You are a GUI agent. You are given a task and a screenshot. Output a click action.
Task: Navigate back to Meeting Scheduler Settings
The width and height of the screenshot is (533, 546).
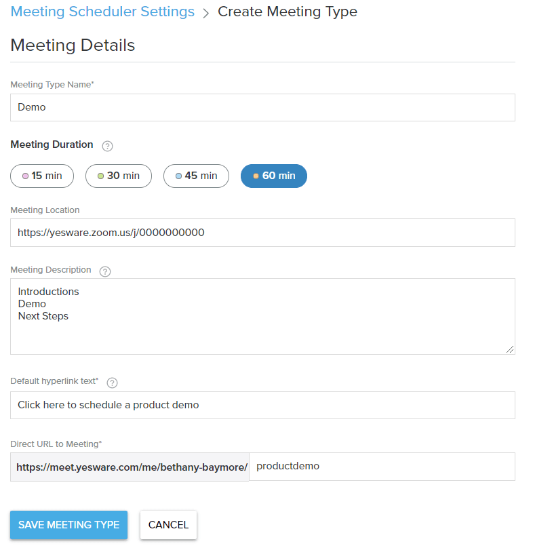(x=102, y=12)
